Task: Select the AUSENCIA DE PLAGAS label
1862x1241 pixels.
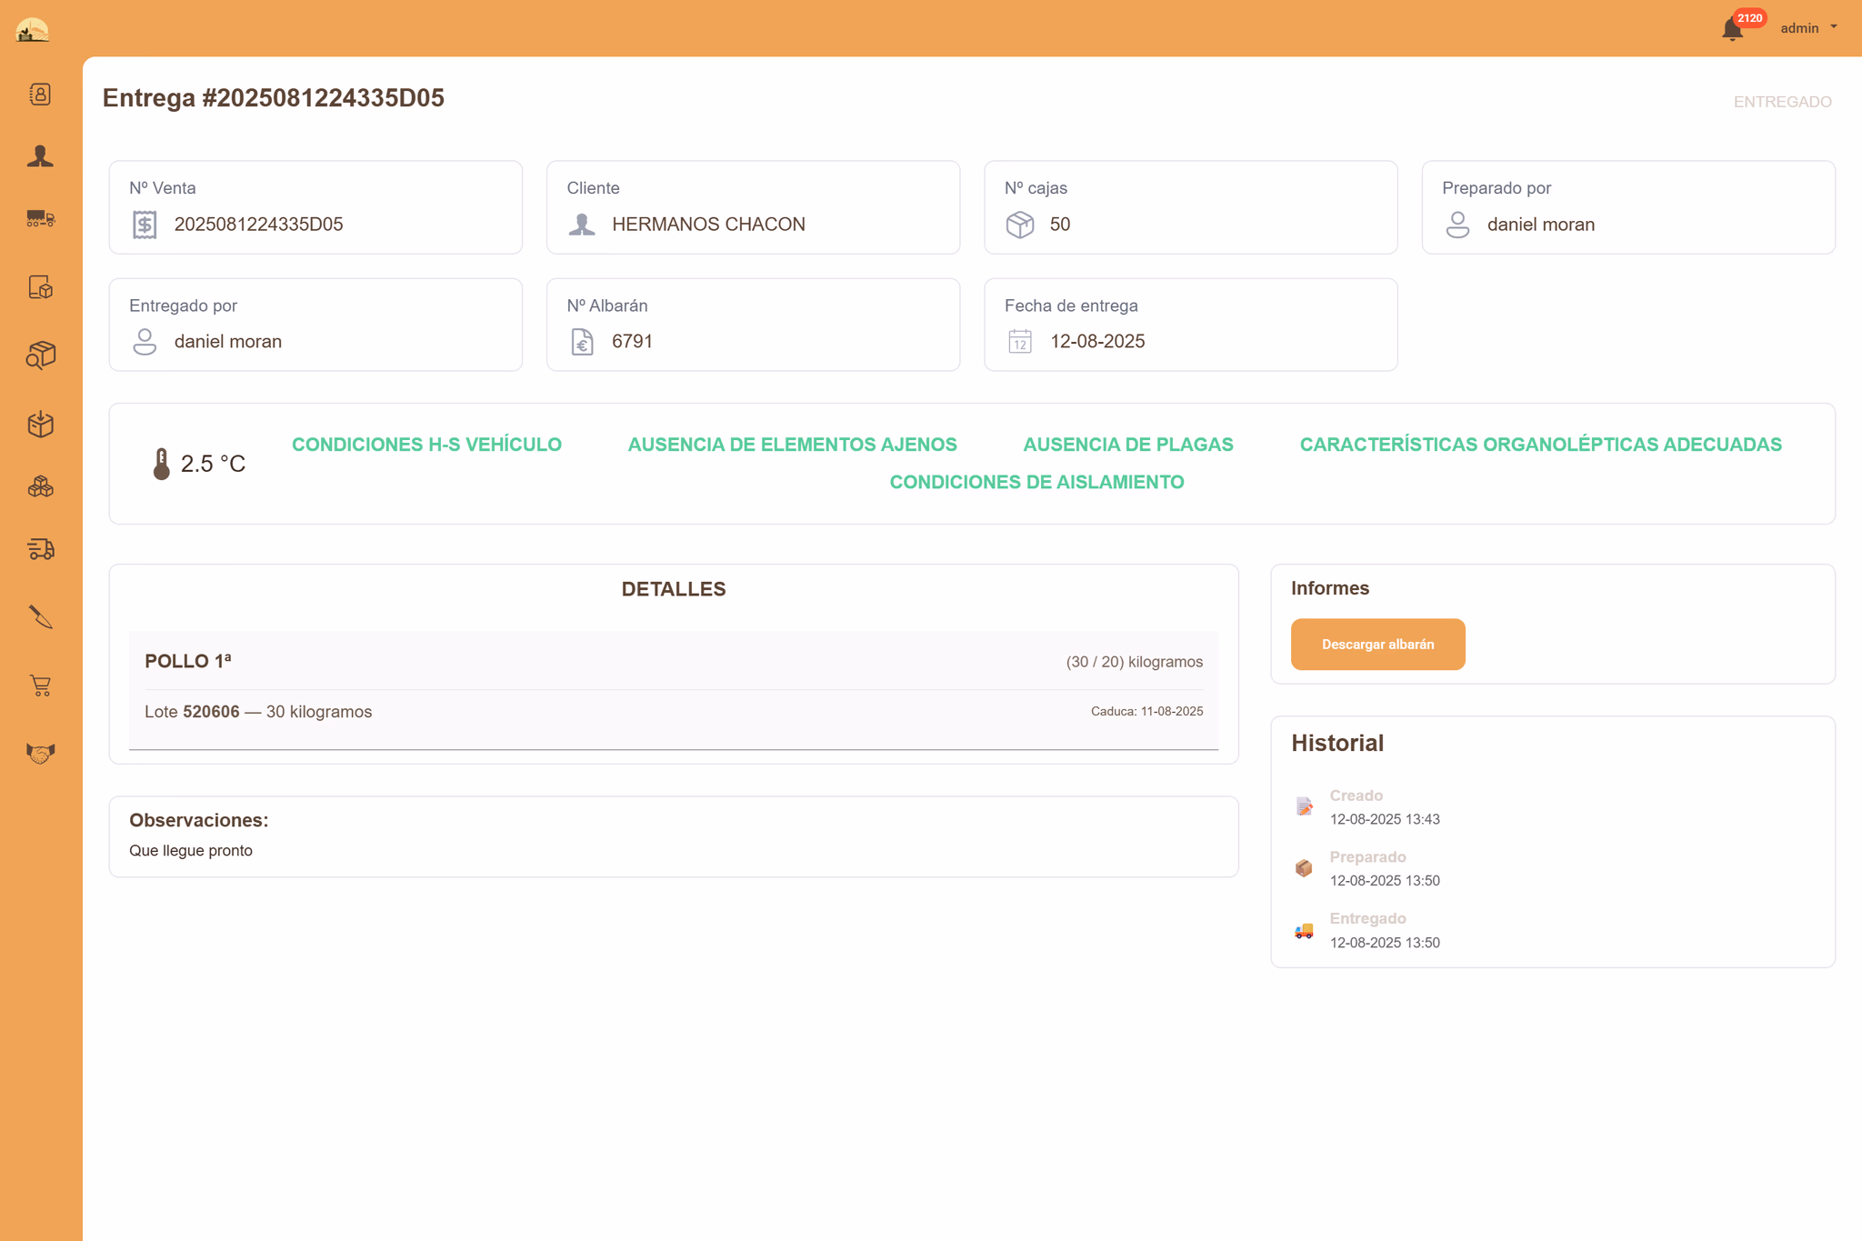Action: pos(1127,445)
